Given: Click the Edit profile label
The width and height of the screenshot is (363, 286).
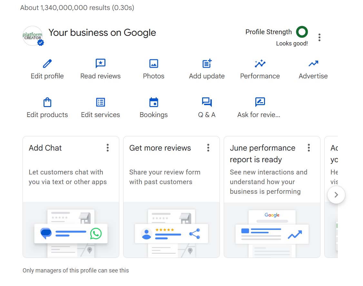Looking at the screenshot, I should point(47,76).
